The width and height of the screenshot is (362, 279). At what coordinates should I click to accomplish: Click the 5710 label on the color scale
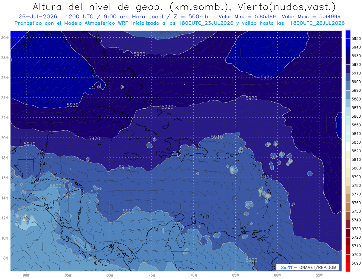[x=356, y=246]
